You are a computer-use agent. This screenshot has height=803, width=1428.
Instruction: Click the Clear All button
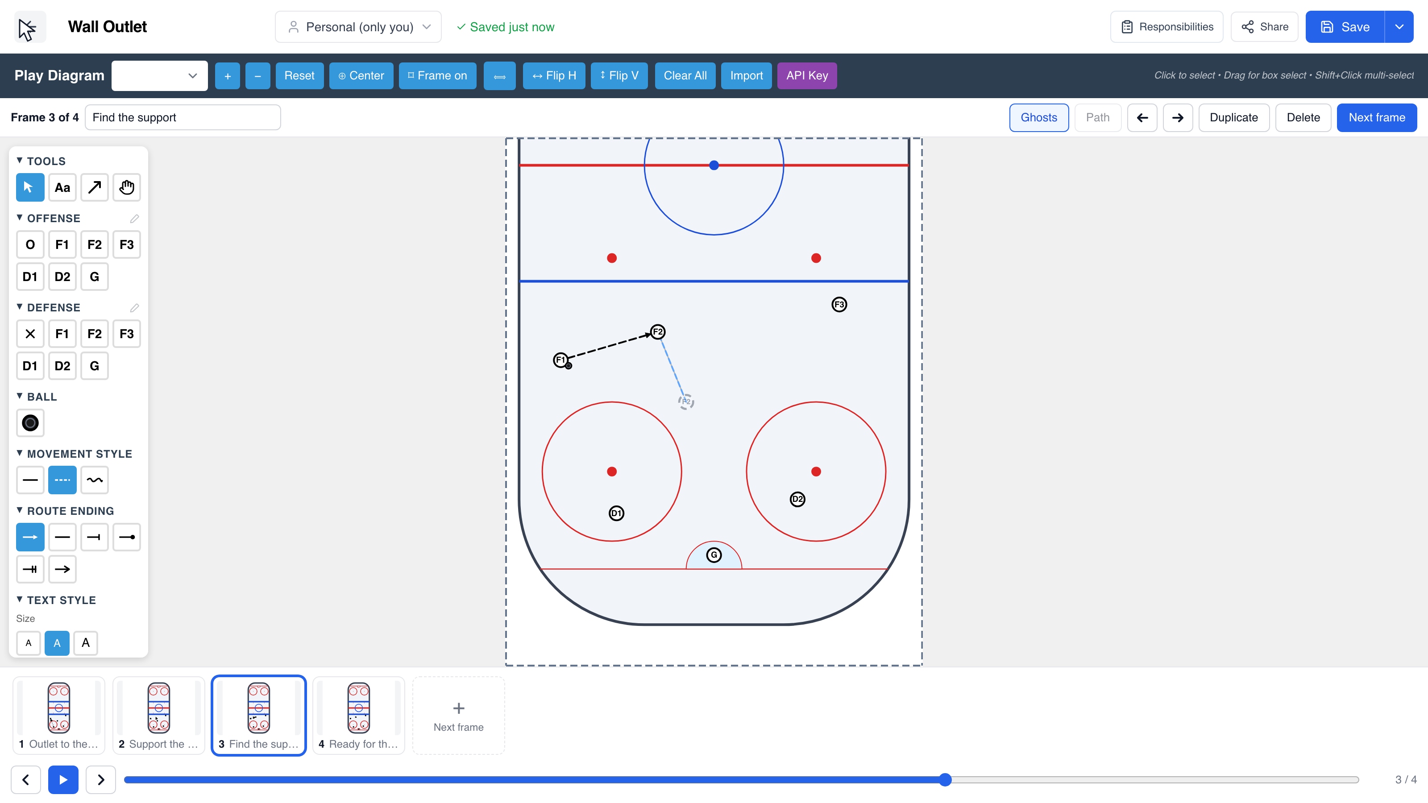[x=685, y=75]
